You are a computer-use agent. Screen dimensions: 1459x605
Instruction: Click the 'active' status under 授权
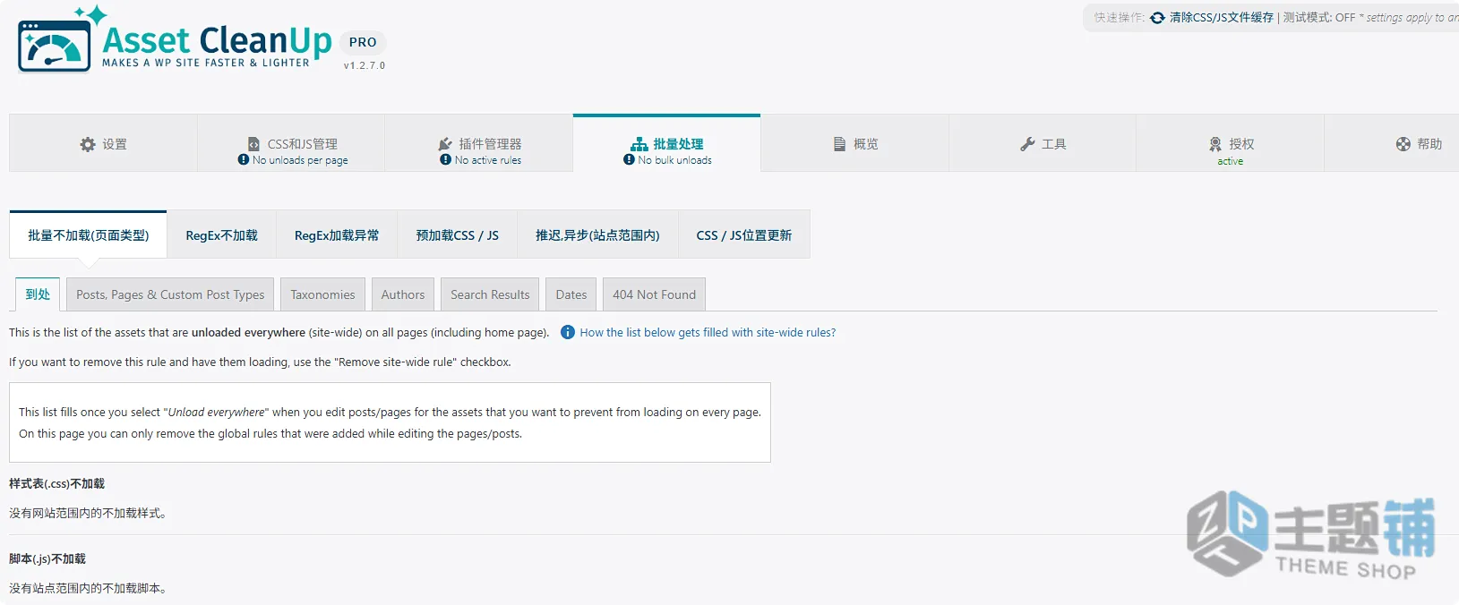1231,161
